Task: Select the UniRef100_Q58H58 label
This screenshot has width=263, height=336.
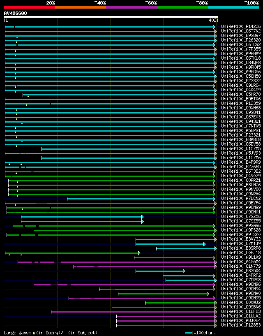Action: coord(241,76)
